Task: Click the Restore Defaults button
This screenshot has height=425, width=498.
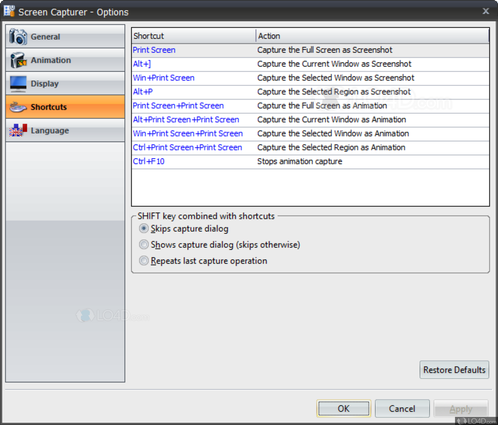Action: (454, 370)
